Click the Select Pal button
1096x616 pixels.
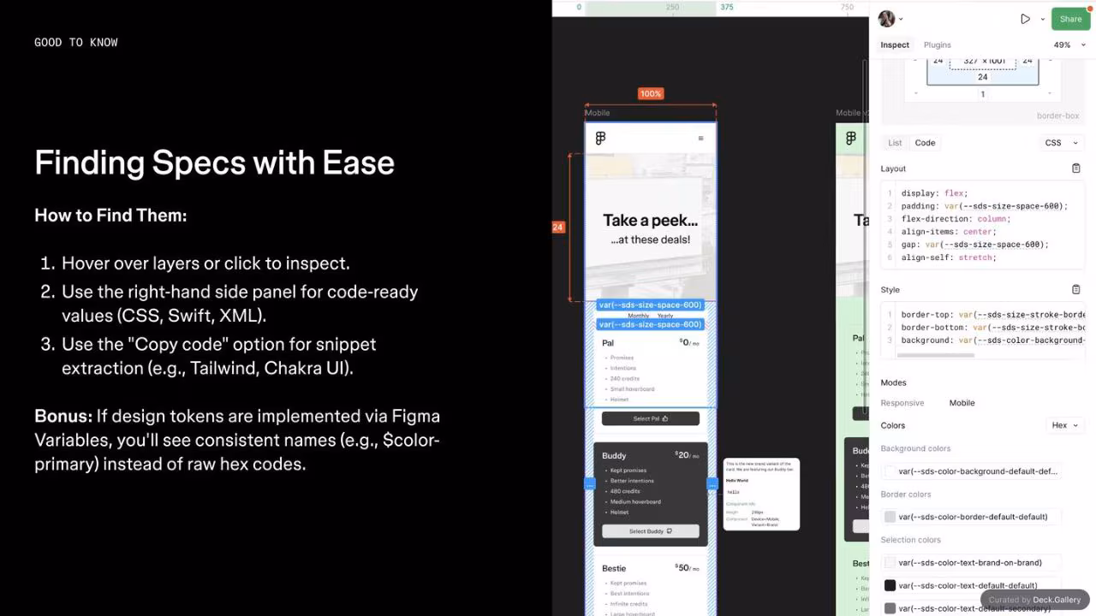pyautogui.click(x=651, y=418)
